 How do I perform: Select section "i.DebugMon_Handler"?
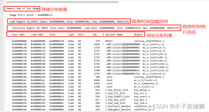pos(118,110)
